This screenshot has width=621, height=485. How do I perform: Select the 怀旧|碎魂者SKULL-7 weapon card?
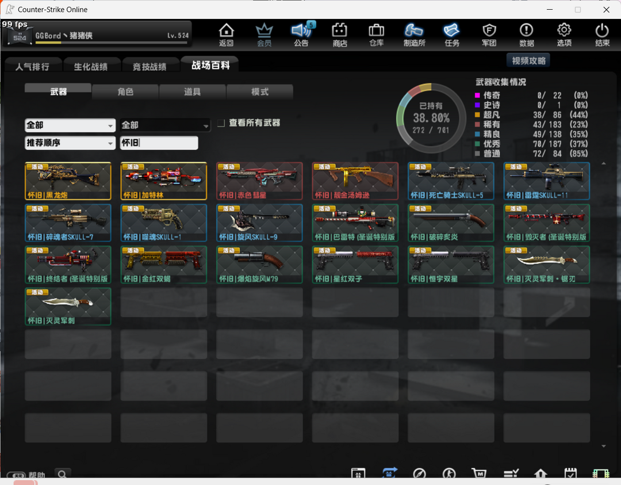(68, 223)
